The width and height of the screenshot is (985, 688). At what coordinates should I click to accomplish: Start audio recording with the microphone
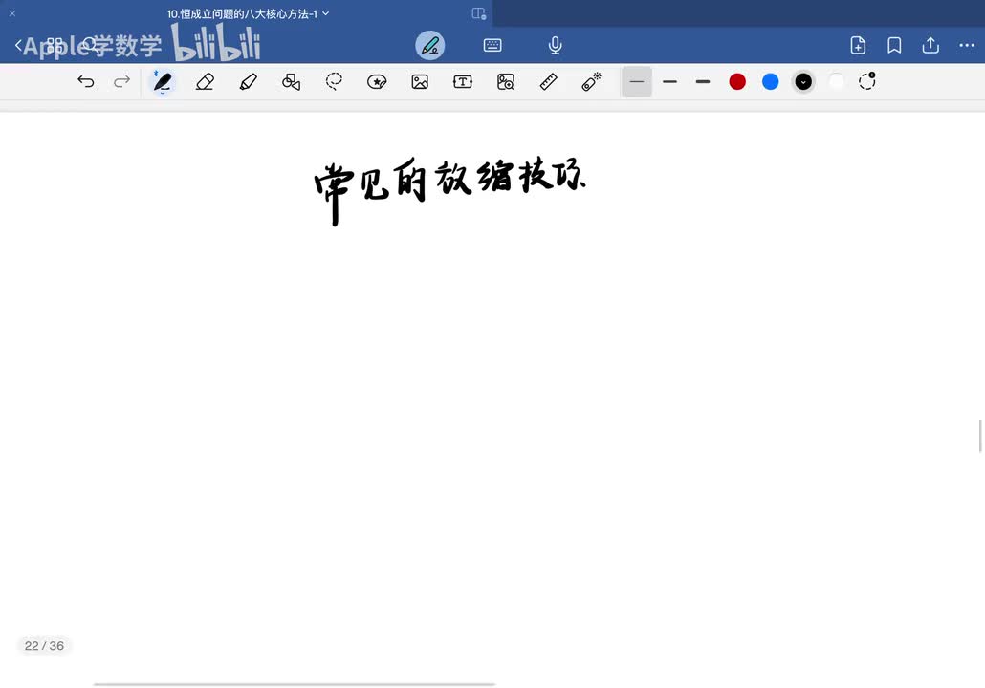[555, 45]
